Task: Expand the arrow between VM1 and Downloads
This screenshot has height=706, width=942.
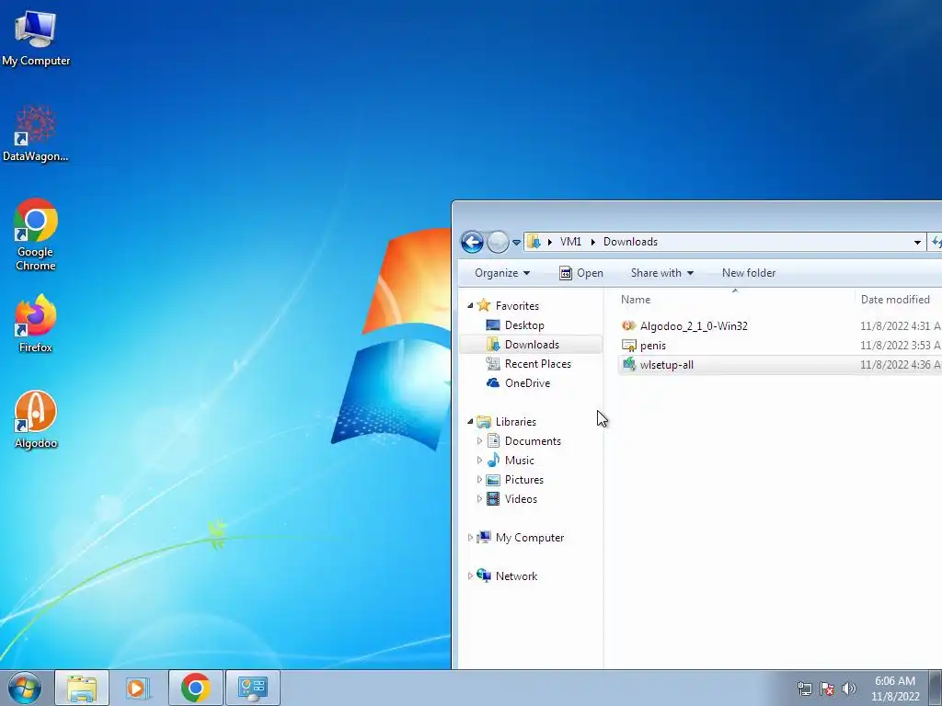Action: point(592,242)
